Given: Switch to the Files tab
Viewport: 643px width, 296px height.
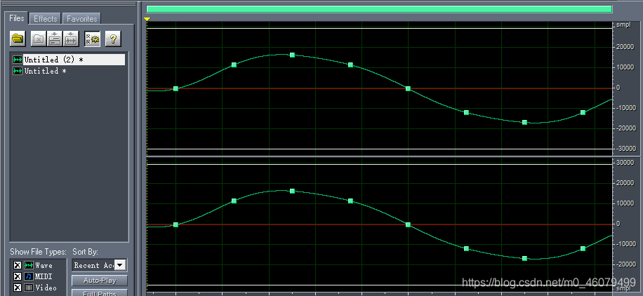Looking at the screenshot, I should [17, 18].
